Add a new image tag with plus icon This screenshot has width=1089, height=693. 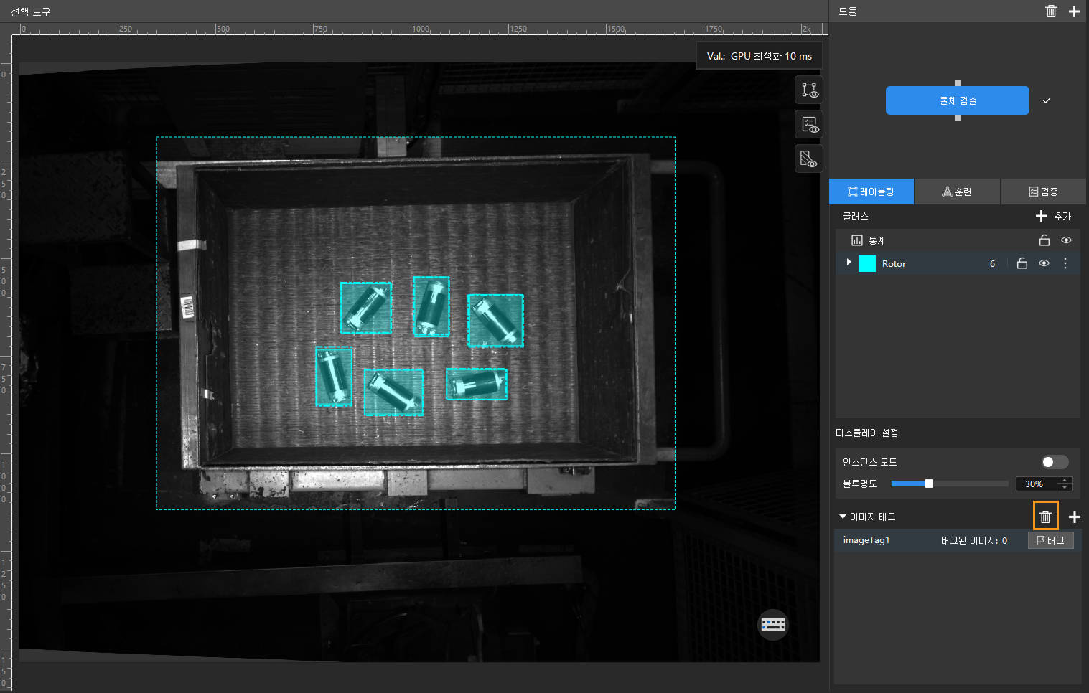[x=1074, y=517]
